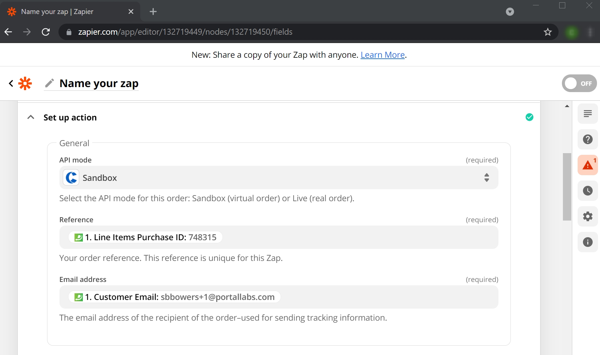Click the pencil edit icon for zap name
600x355 pixels.
(x=49, y=83)
